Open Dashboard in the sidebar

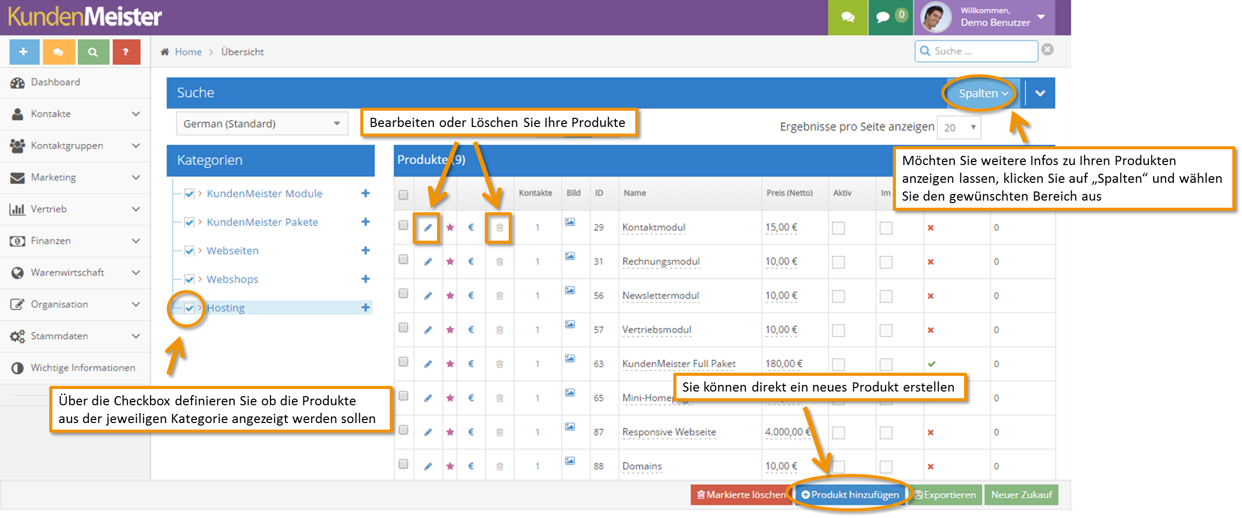55,82
